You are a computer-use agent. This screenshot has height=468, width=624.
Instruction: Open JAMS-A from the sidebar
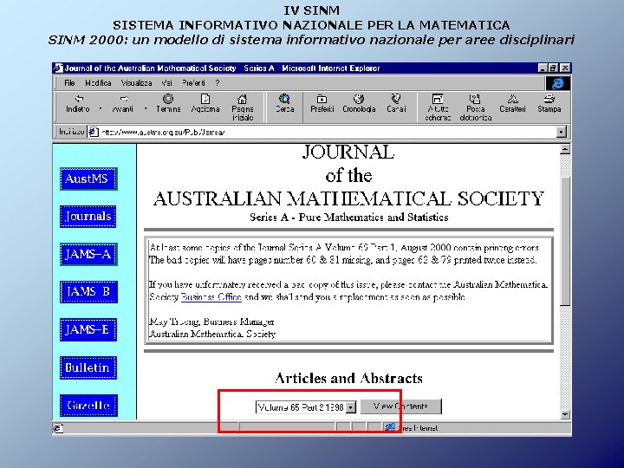[x=88, y=254]
